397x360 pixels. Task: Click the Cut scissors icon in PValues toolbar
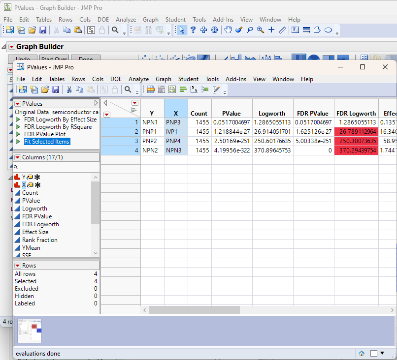69,90
